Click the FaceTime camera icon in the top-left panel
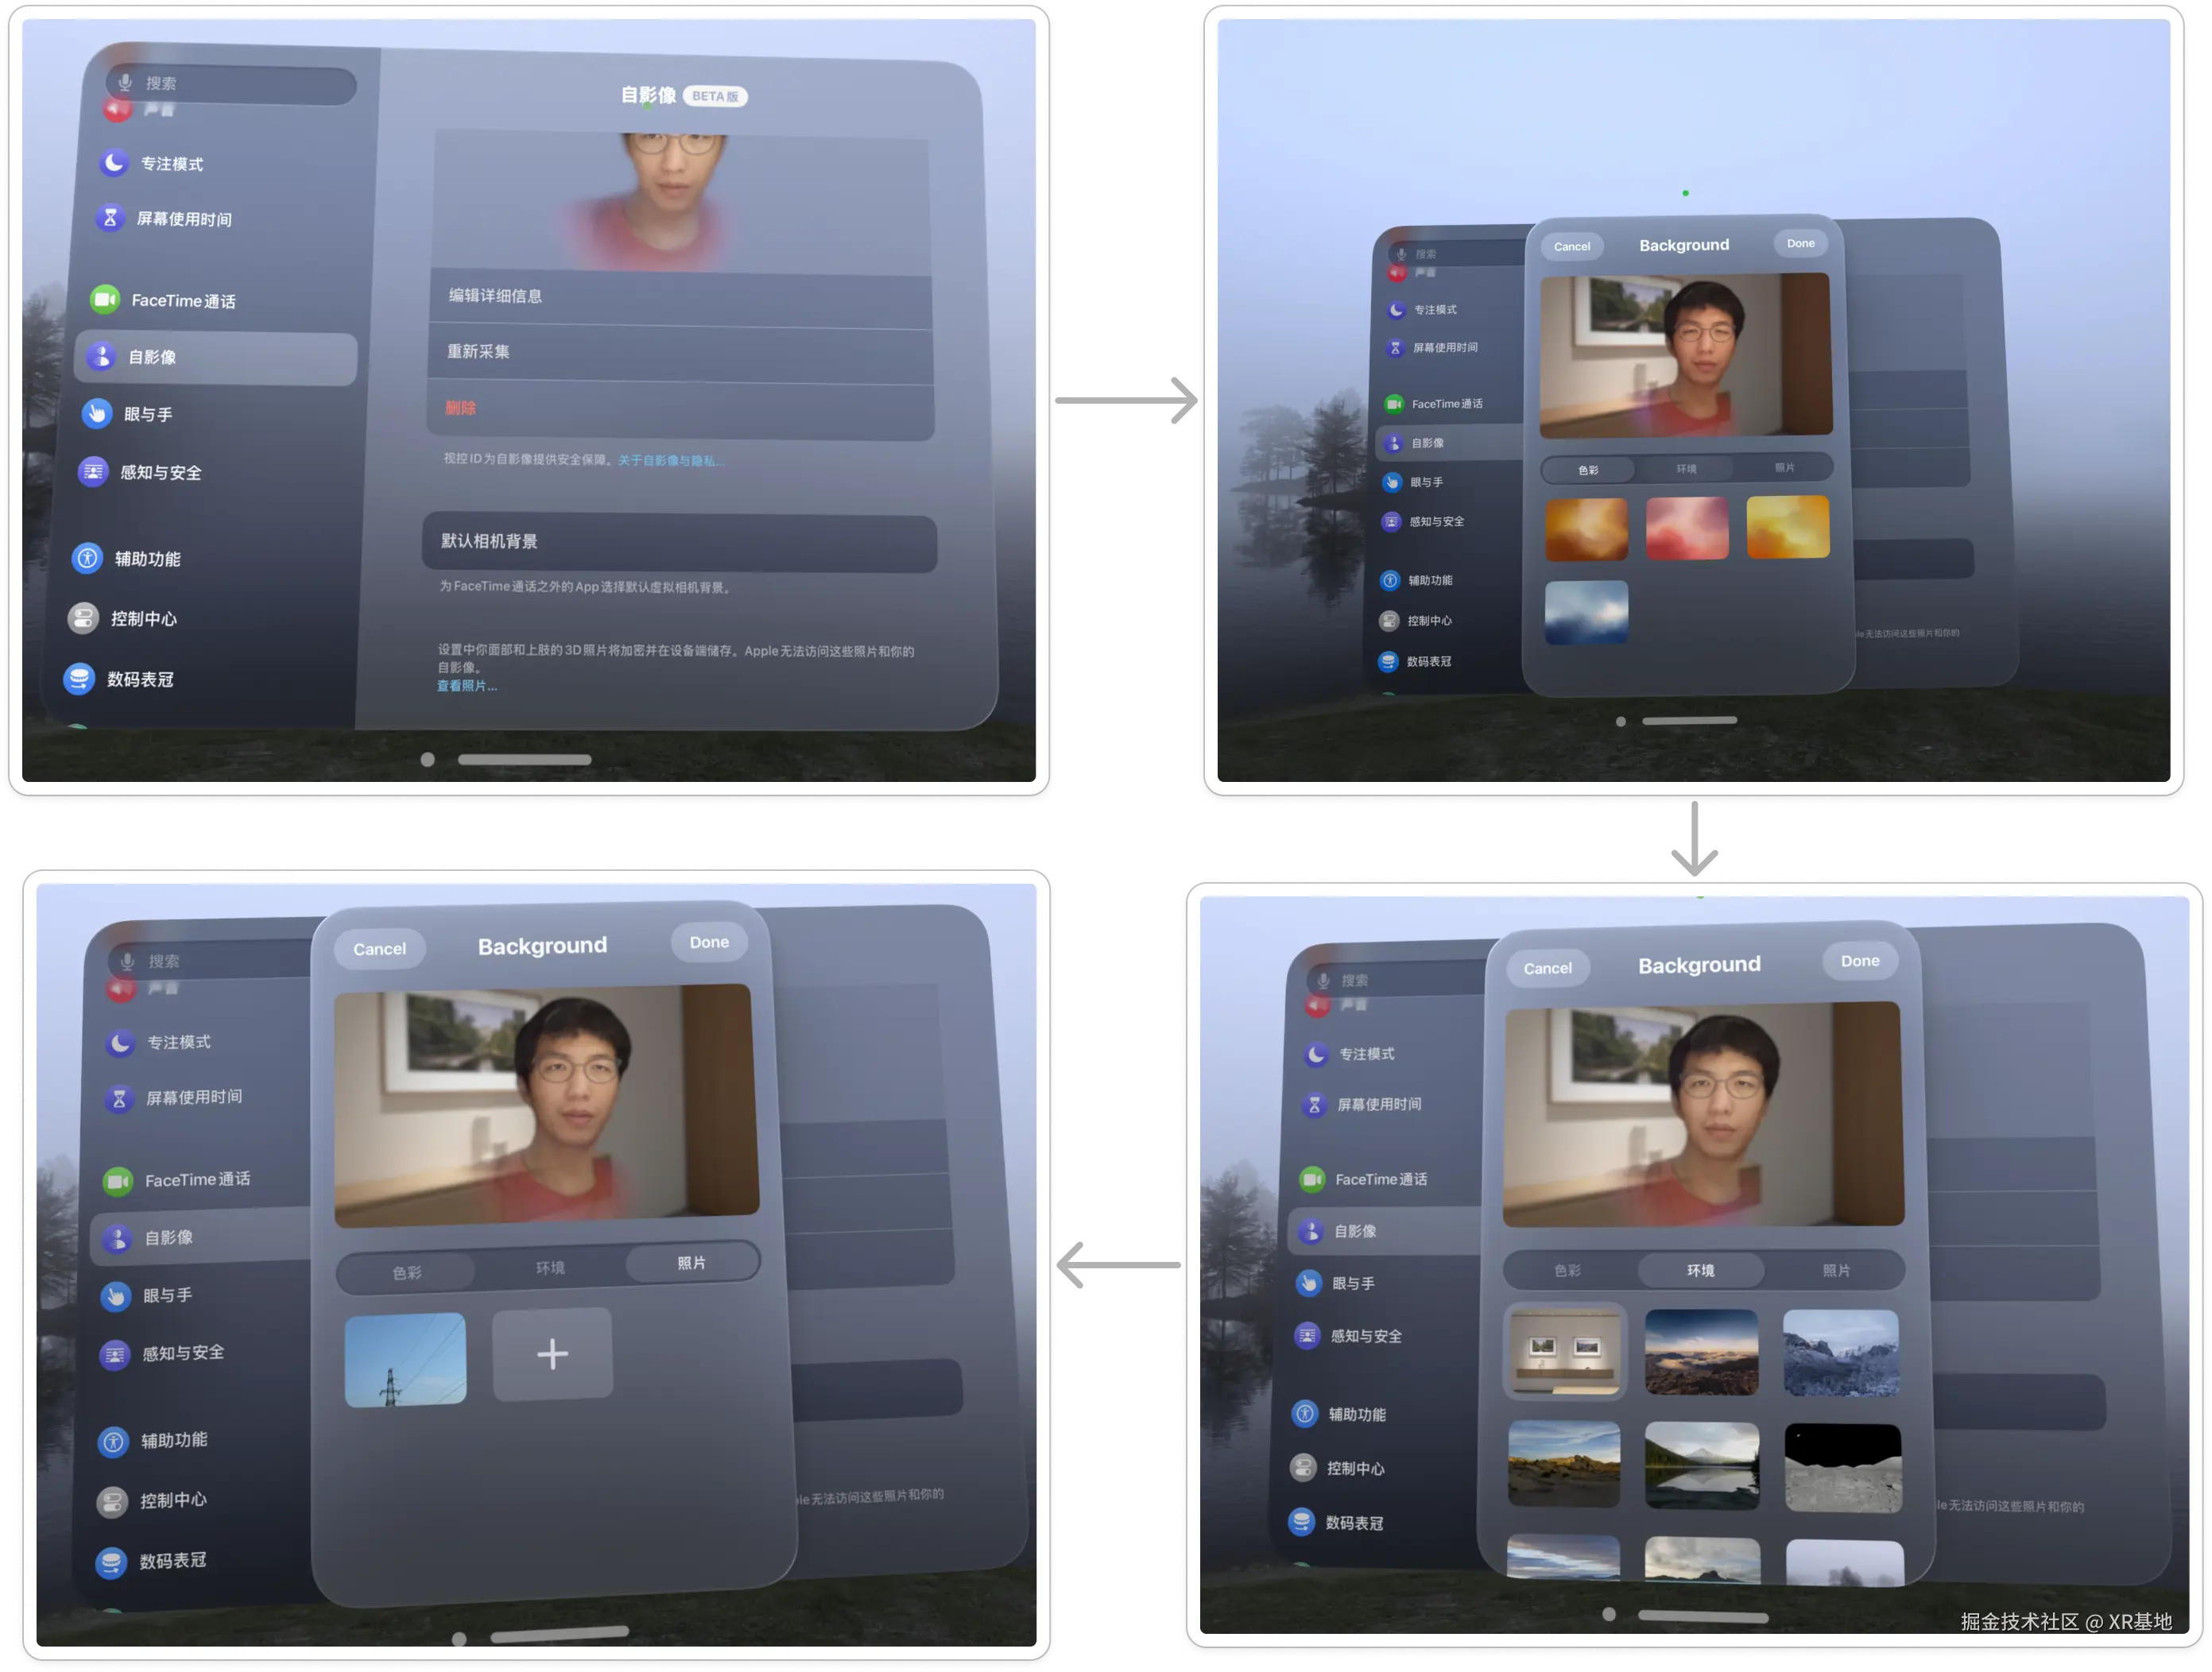 (105, 299)
